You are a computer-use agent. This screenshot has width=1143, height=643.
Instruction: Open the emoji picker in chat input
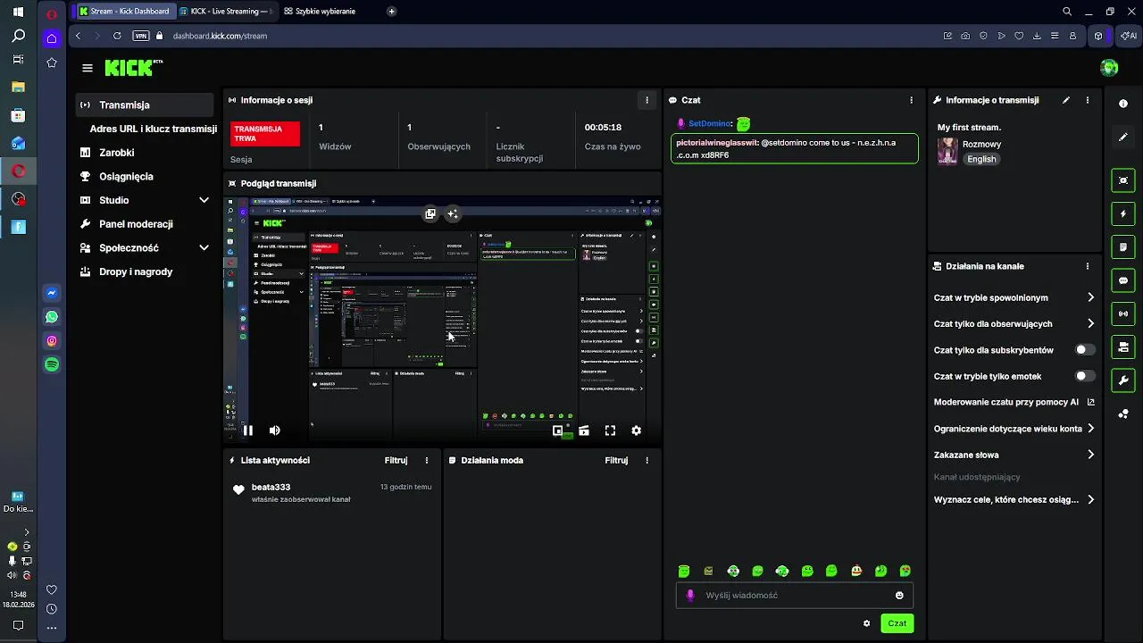click(899, 596)
